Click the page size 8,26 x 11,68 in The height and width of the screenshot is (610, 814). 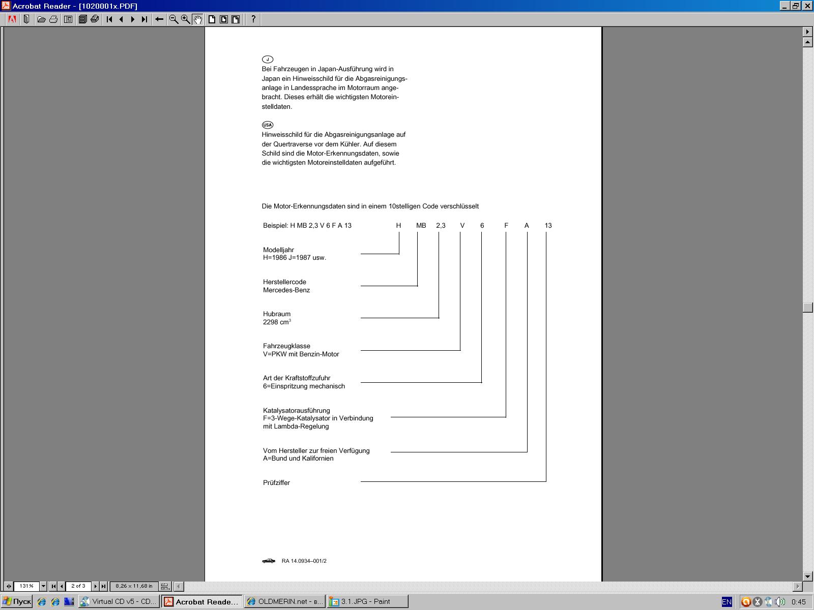[x=134, y=586]
